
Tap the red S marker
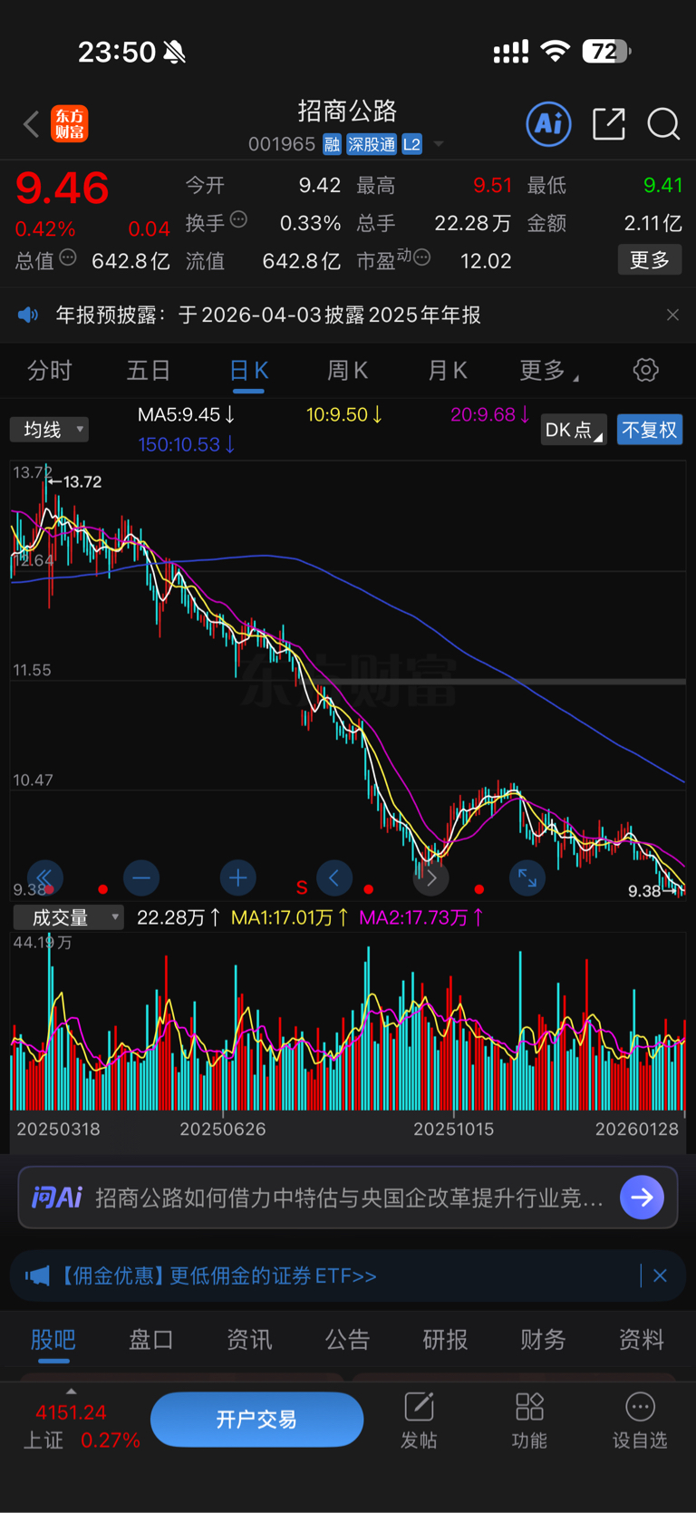click(302, 887)
